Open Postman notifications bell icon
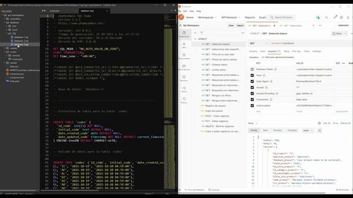Viewport: 353px width, 198px height. click(348, 17)
